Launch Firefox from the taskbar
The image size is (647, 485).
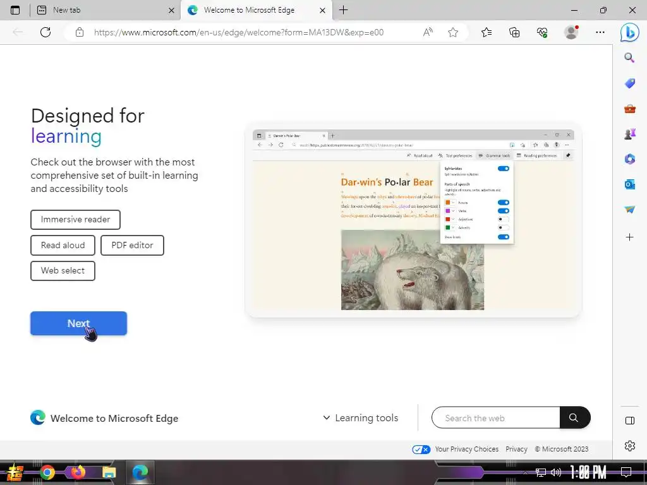tap(78, 472)
